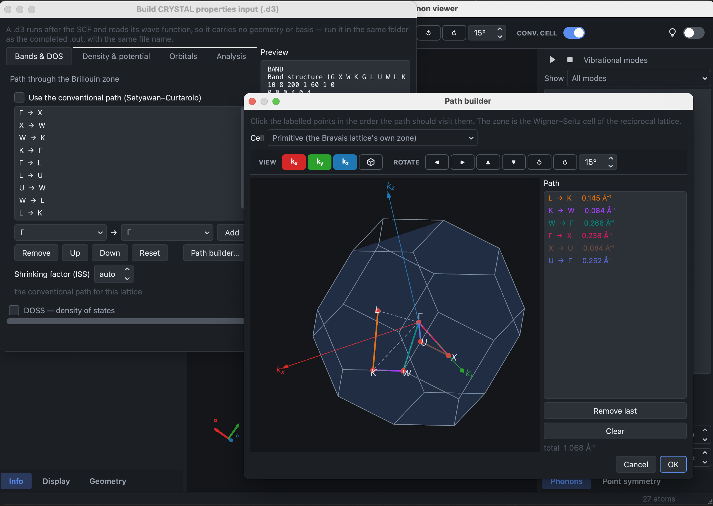Rotate Brillouin zone up in Path builder
The height and width of the screenshot is (506, 713).
pyautogui.click(x=488, y=162)
